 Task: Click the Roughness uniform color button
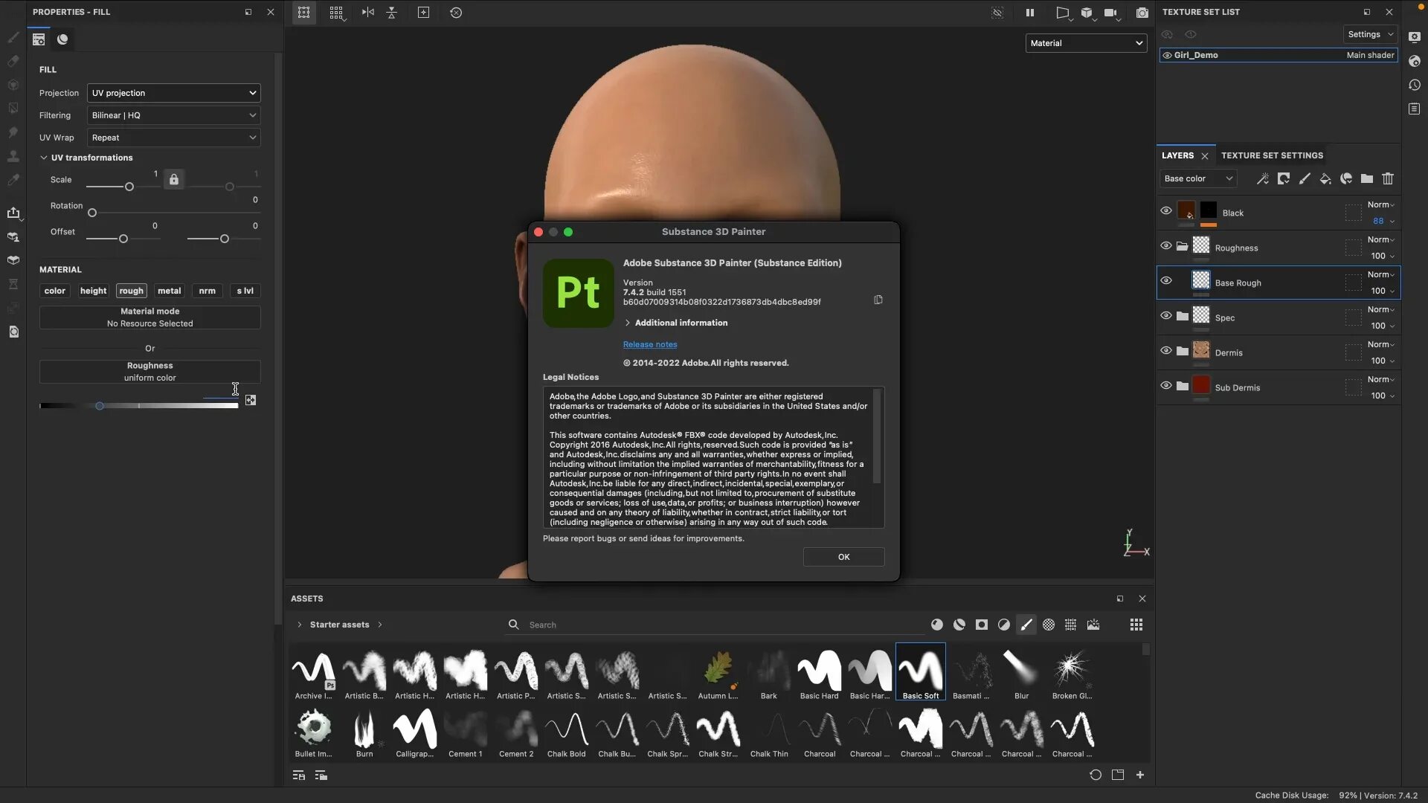[150, 372]
